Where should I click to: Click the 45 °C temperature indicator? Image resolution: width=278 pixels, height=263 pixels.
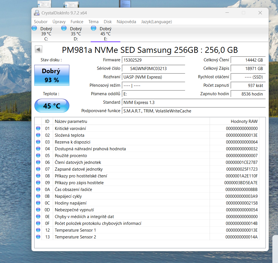tap(52, 106)
